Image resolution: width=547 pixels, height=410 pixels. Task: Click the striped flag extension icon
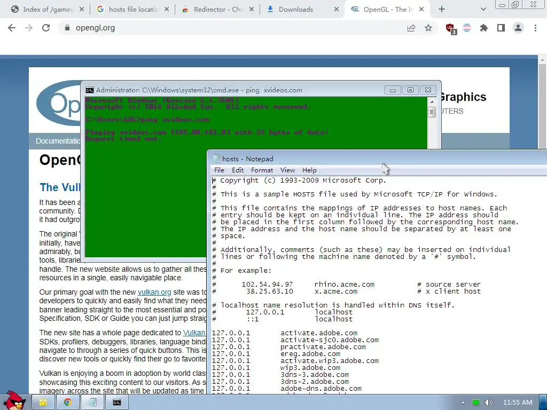coord(467,28)
